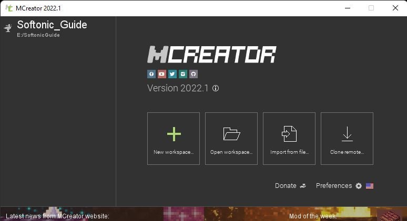Screen dimensions: 407x221
Task: Choose Import from file
Action: [289, 139]
